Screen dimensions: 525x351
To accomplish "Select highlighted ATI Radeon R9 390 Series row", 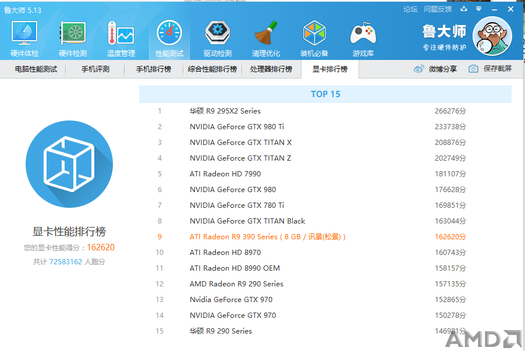I will 325,237.
